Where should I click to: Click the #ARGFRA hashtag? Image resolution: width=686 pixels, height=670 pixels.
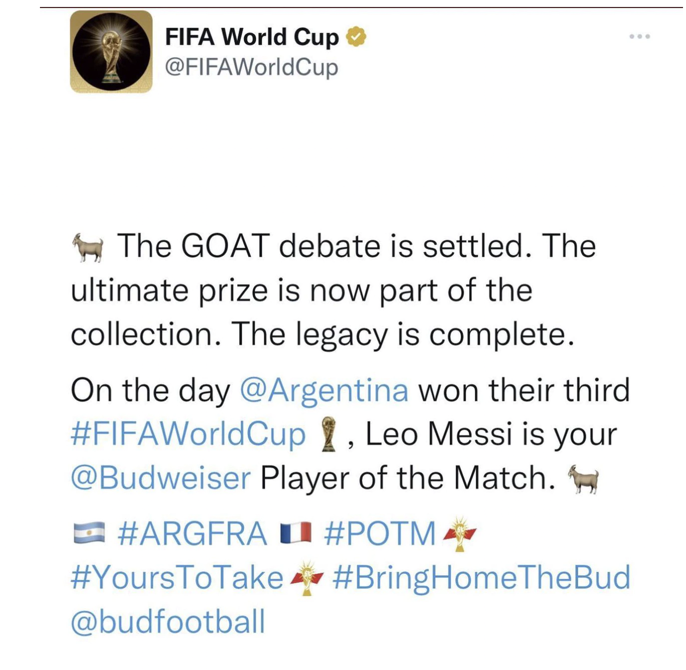click(192, 533)
